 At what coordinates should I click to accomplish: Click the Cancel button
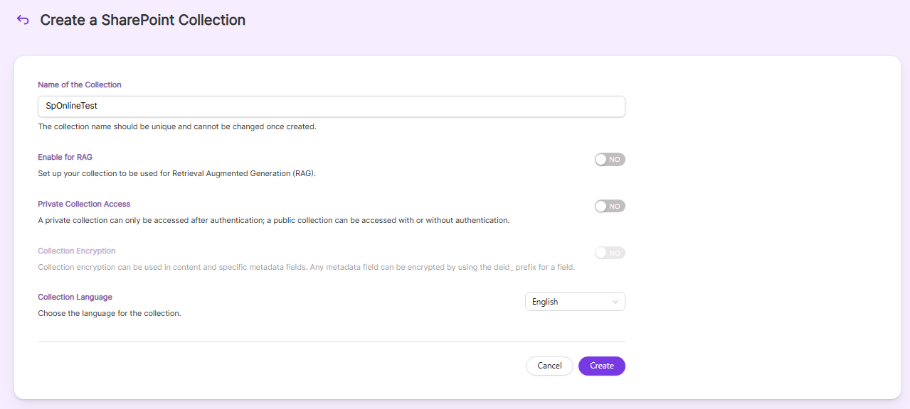coord(549,366)
